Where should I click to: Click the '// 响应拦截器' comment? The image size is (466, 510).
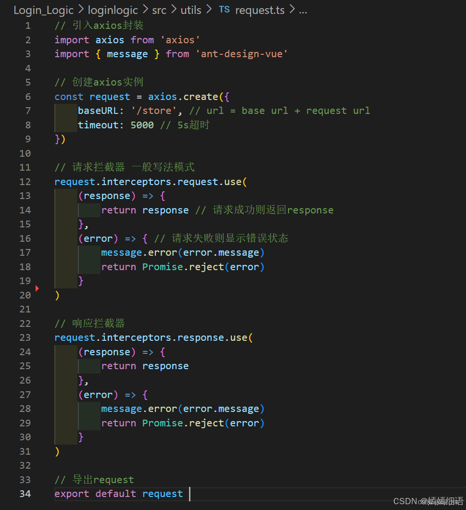pos(90,323)
